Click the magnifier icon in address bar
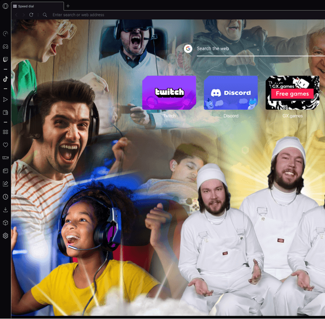Image resolution: width=325 pixels, height=319 pixels. [45, 15]
